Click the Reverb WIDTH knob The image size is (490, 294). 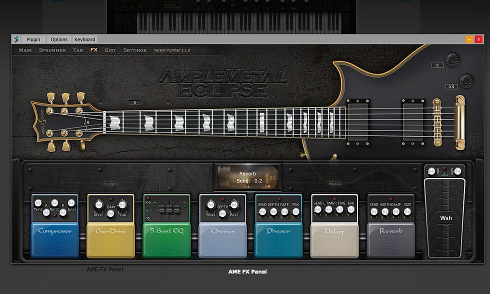(385, 212)
